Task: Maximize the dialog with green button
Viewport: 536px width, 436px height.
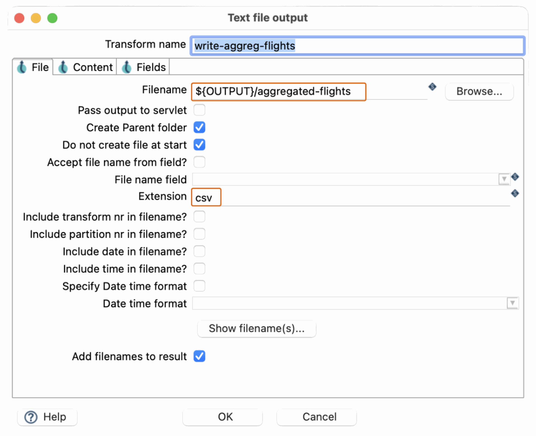Action: point(52,18)
